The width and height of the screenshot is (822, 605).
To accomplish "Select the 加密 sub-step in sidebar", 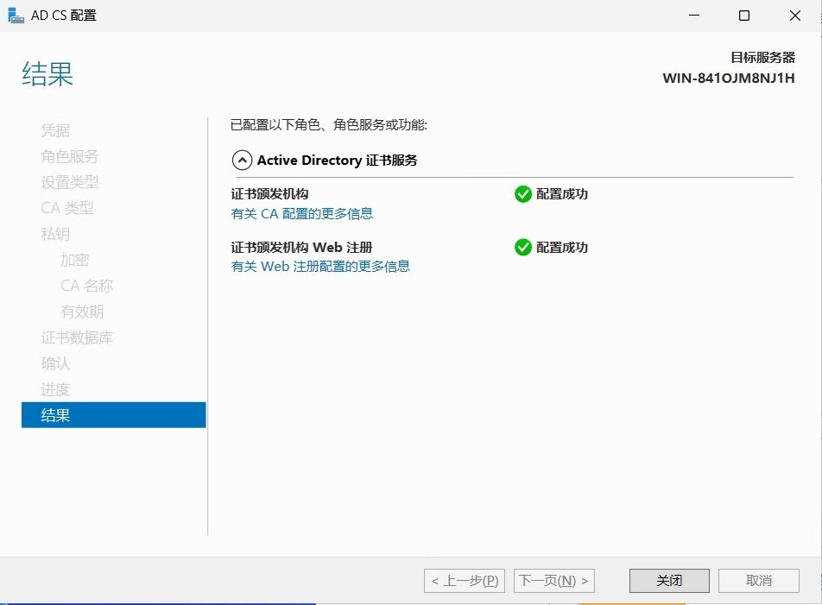I will point(75,260).
